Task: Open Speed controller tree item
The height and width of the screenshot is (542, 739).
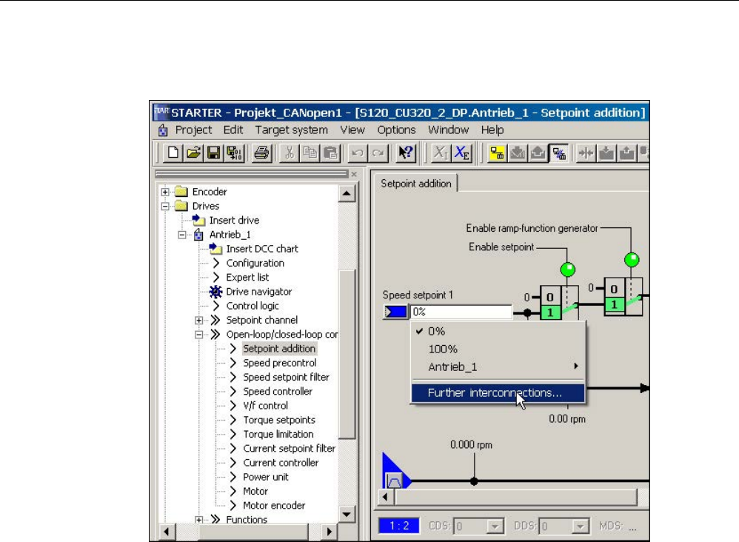Action: click(x=278, y=392)
